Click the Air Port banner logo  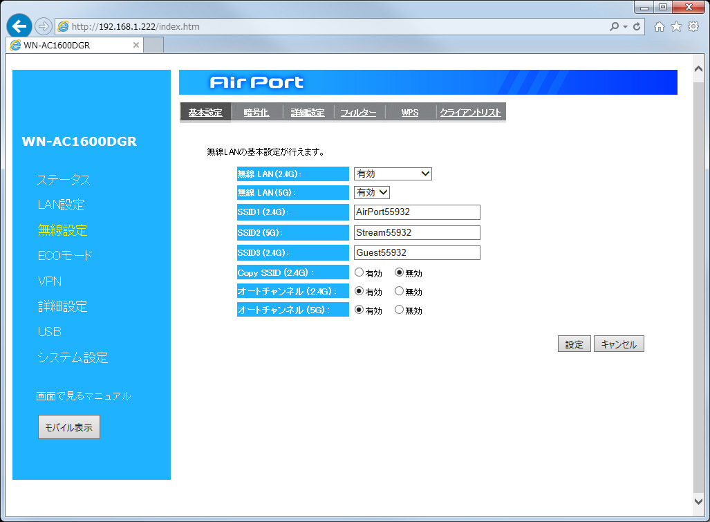point(256,82)
